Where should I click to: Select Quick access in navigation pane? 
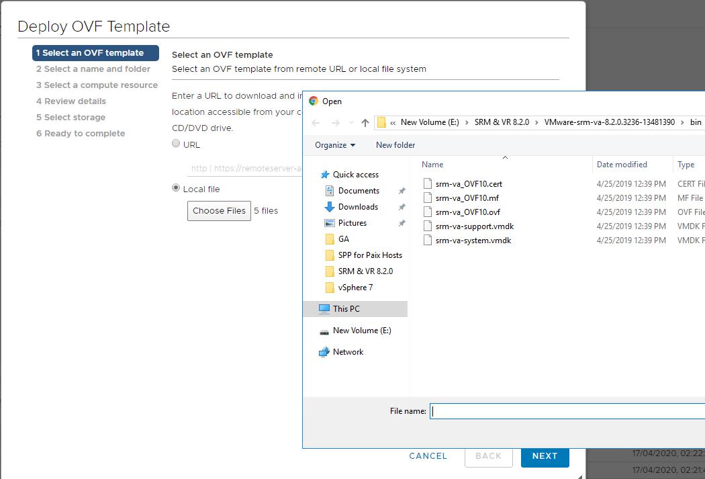(x=356, y=175)
